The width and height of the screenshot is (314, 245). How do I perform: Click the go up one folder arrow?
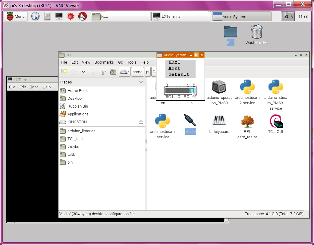click(x=103, y=72)
